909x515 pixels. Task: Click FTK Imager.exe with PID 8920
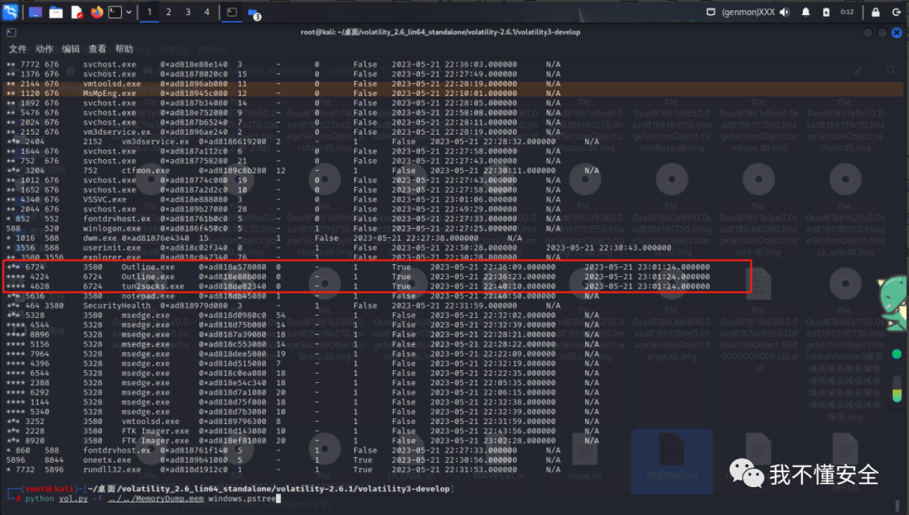pos(156,441)
